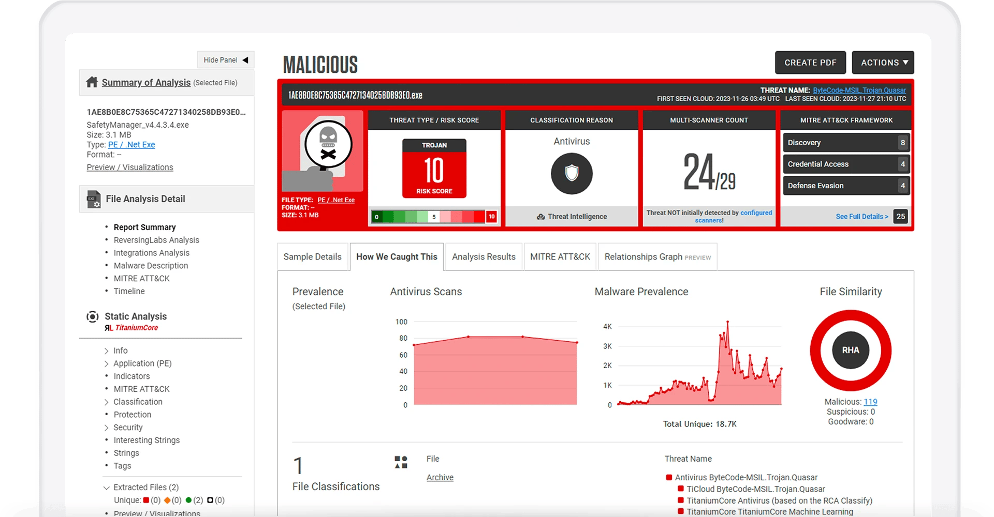
Task: Click the 24/29 multi-scanner count
Action: pyautogui.click(x=709, y=172)
